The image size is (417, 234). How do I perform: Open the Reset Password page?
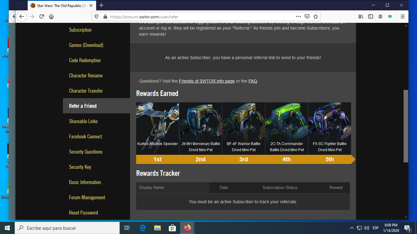[x=83, y=213]
